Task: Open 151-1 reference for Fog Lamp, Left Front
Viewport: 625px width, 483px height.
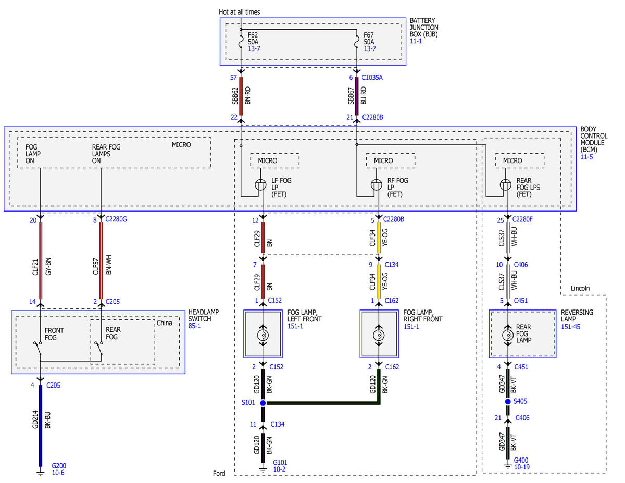Action: point(296,327)
